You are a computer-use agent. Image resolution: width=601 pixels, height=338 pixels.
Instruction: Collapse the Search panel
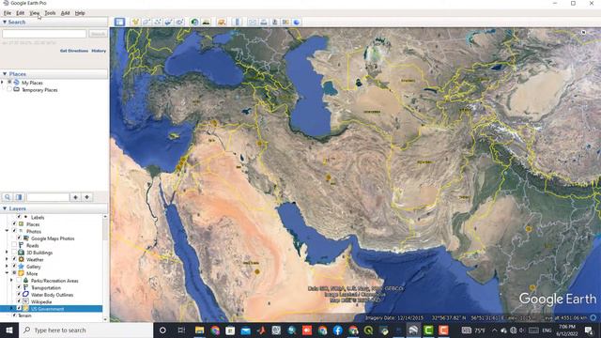pyautogui.click(x=5, y=22)
